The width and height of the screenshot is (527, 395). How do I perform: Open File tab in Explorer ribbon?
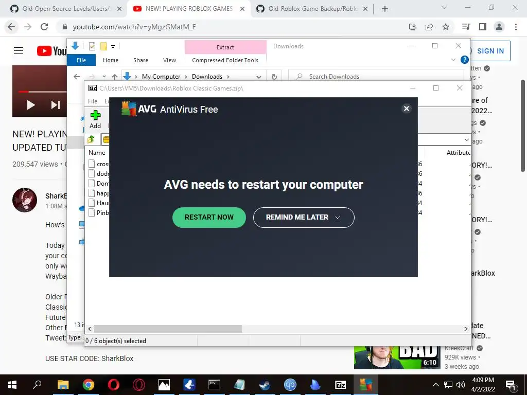pyautogui.click(x=81, y=60)
